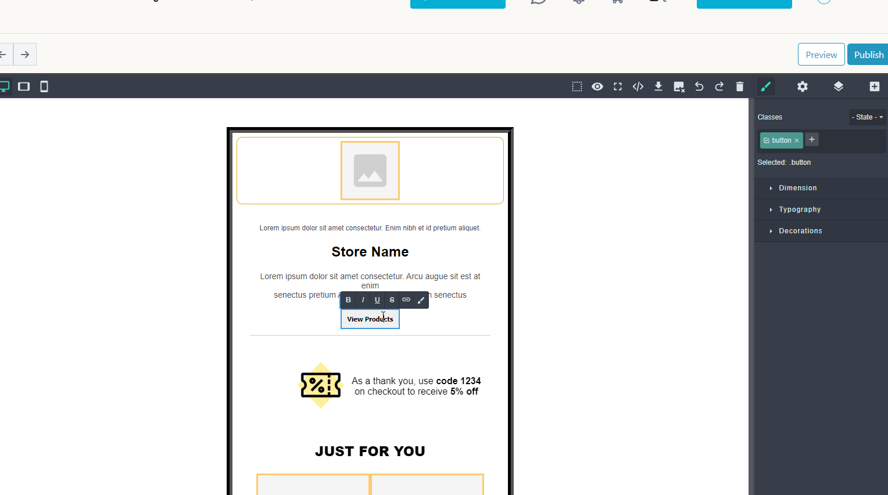Switch to mobile device view
Image resolution: width=888 pixels, height=495 pixels.
tap(44, 86)
